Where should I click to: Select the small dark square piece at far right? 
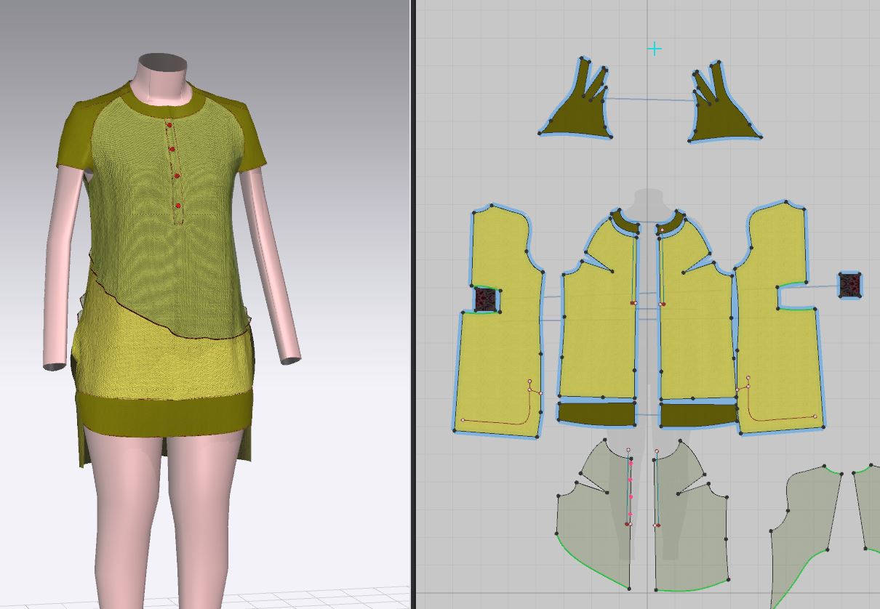(849, 284)
